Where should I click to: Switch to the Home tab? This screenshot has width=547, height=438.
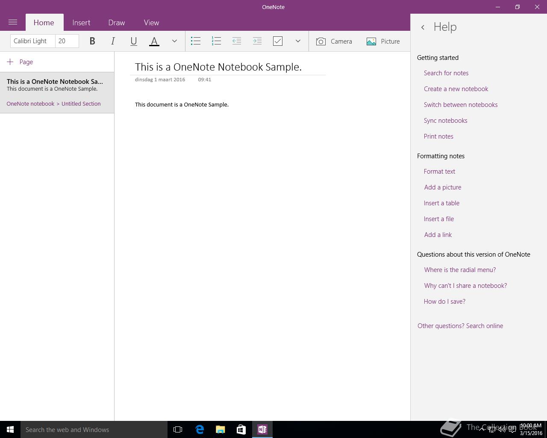[x=44, y=23]
